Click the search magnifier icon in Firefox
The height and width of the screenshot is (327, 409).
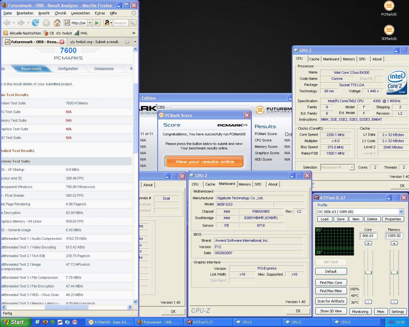coord(132,23)
